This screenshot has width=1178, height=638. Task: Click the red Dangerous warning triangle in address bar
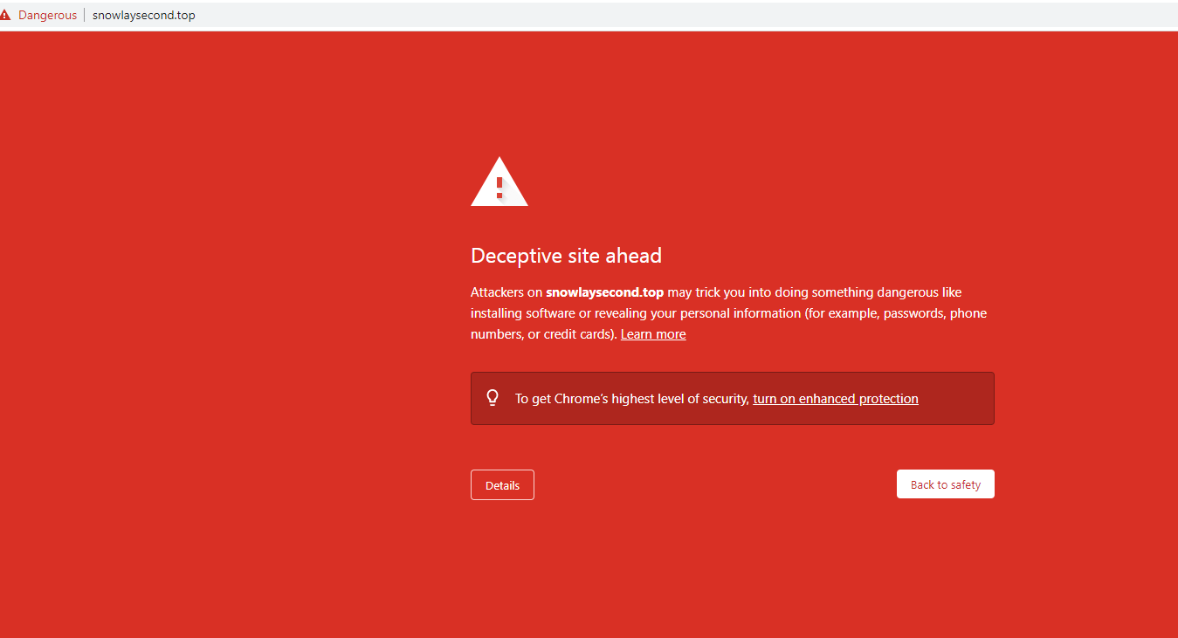click(x=6, y=16)
